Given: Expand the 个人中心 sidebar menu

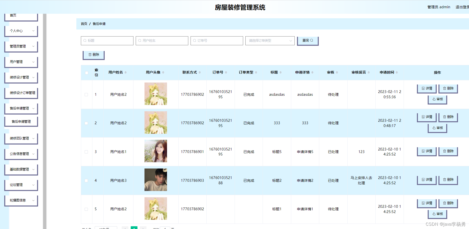Looking at the screenshot, I should coord(21,31).
